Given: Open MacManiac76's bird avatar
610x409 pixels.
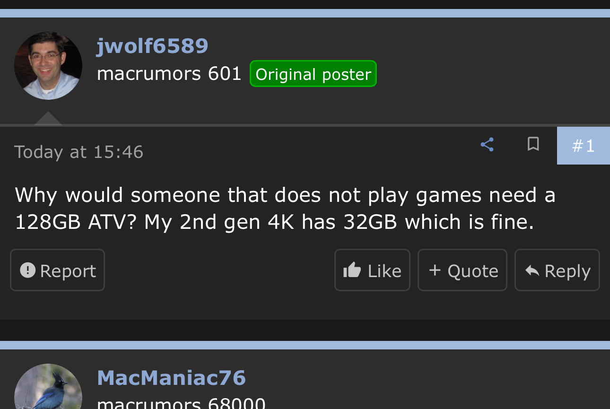Looking at the screenshot, I should pyautogui.click(x=48, y=386).
